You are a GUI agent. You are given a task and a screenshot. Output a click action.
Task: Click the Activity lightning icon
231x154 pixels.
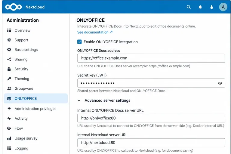point(9,118)
